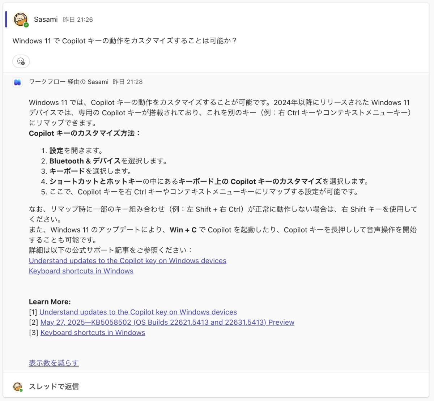
Task: Click the question text 'Windows 11 で Copilot キーの動作を…'
Action: [125, 41]
